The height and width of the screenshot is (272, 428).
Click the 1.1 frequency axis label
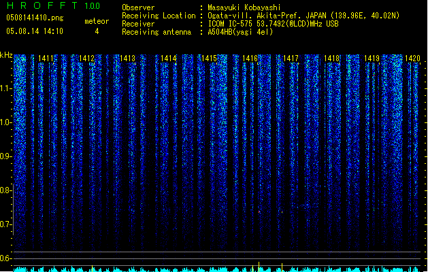pos(5,88)
